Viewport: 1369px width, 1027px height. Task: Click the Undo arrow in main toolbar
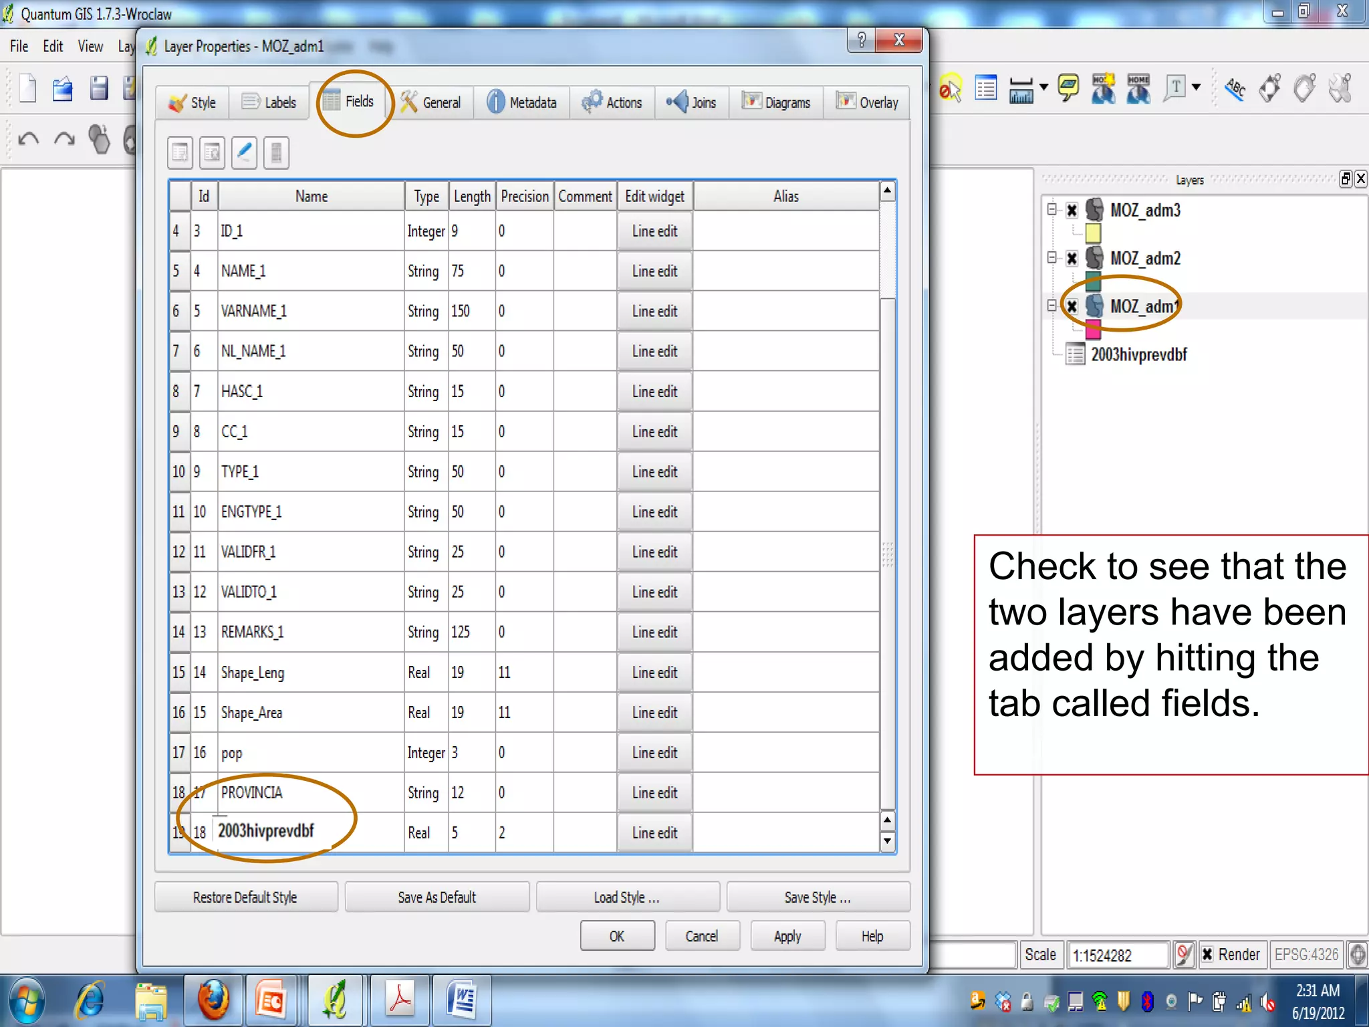click(x=29, y=139)
